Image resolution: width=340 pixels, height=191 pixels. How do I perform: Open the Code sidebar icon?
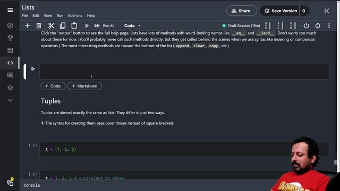pyautogui.click(x=10, y=63)
